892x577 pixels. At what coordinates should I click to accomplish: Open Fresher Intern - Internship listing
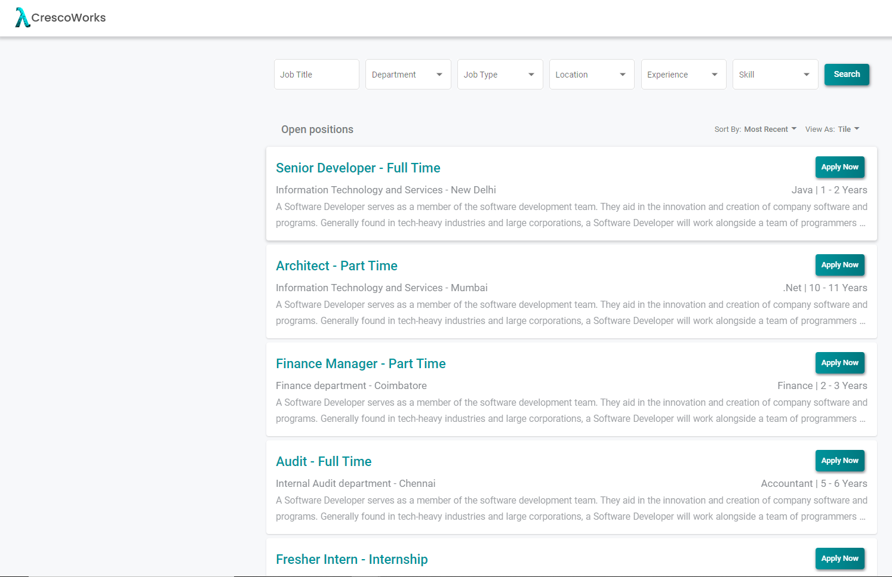coord(352,560)
